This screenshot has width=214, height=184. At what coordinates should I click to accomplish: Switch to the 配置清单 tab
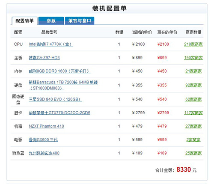(x=24, y=21)
